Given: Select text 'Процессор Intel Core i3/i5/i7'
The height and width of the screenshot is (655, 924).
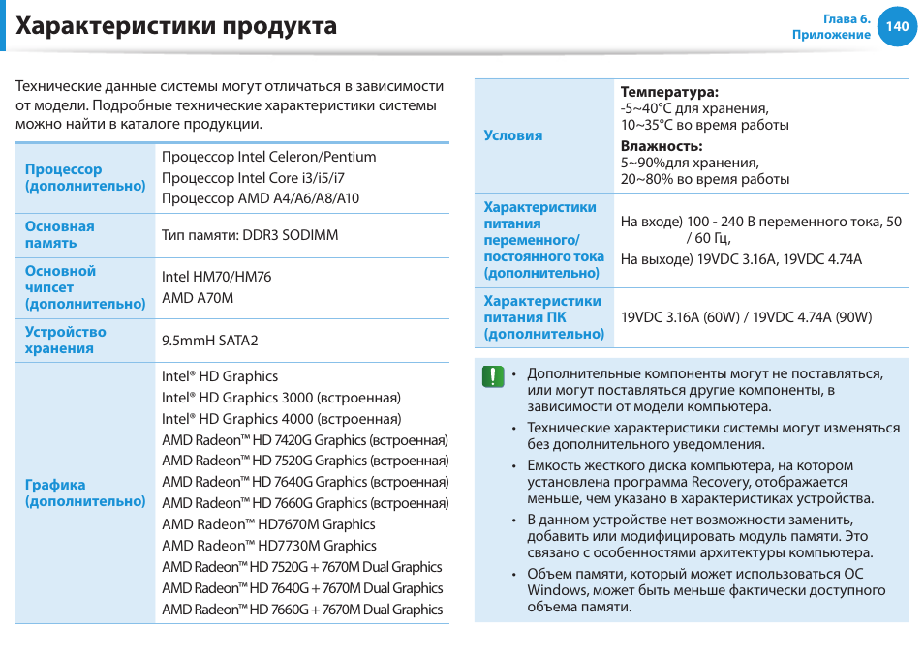Looking at the screenshot, I should [x=253, y=178].
